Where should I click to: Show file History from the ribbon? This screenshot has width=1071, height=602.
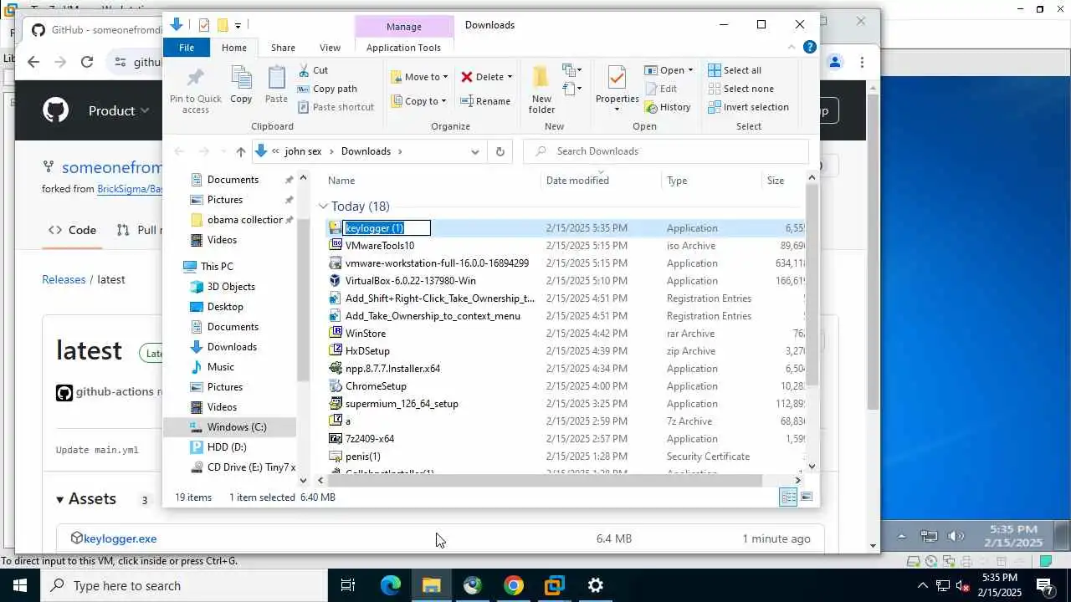(x=667, y=107)
